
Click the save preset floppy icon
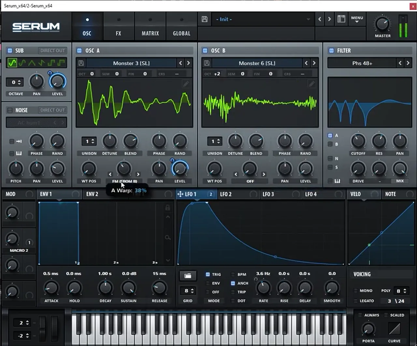point(205,19)
